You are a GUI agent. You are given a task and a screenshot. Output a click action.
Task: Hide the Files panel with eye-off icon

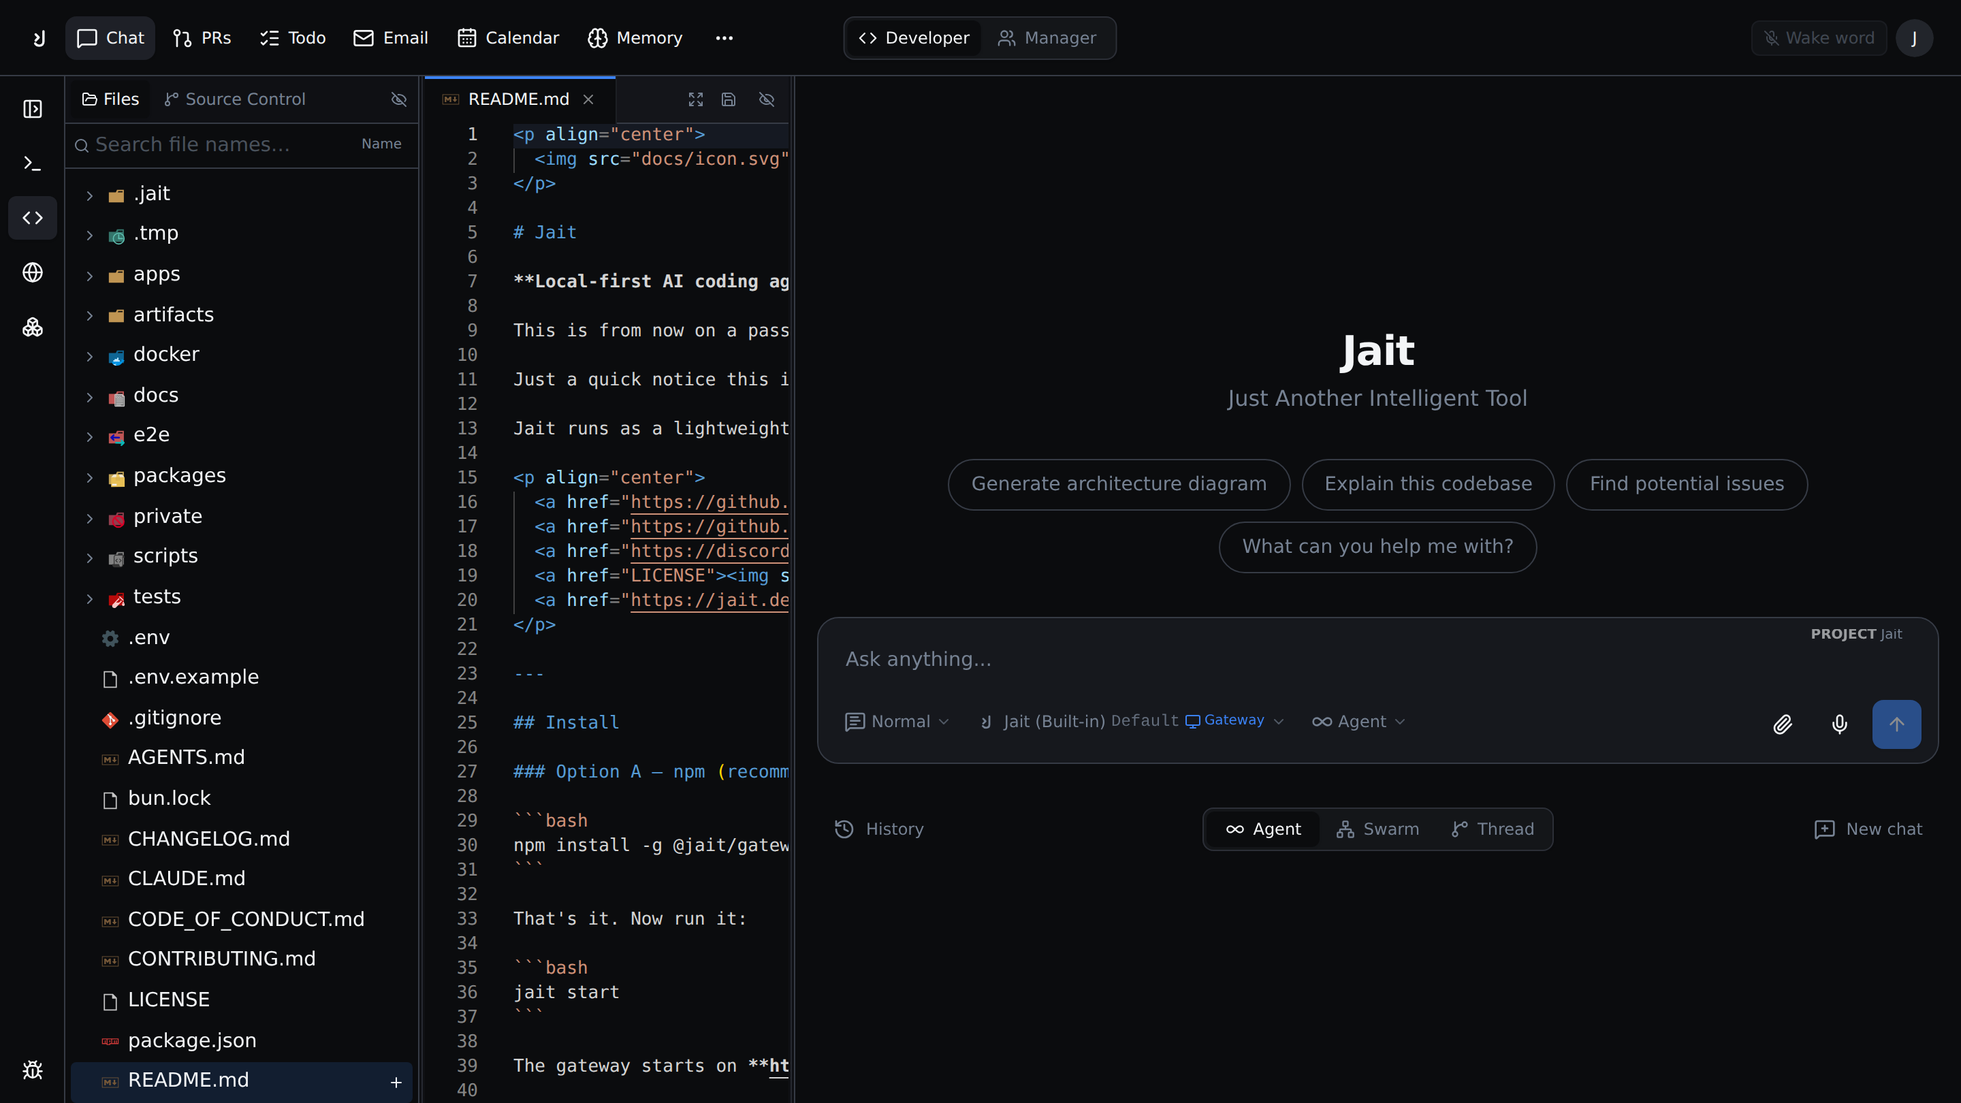pos(399,99)
